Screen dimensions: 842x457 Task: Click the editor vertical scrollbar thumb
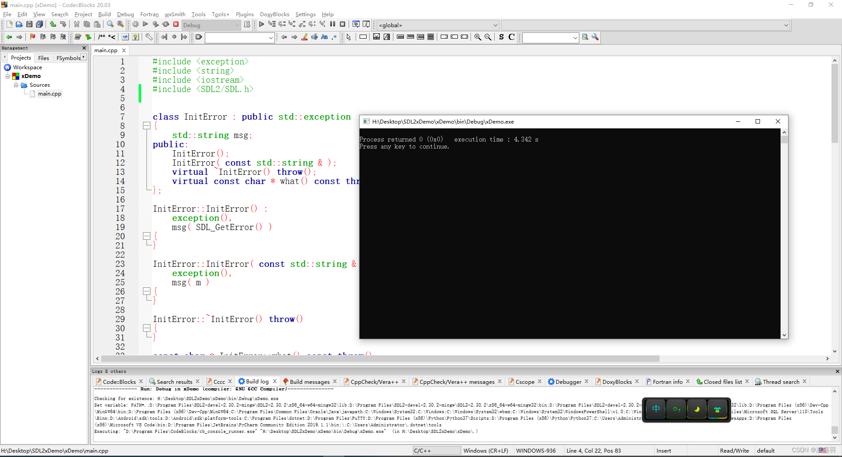835,103
